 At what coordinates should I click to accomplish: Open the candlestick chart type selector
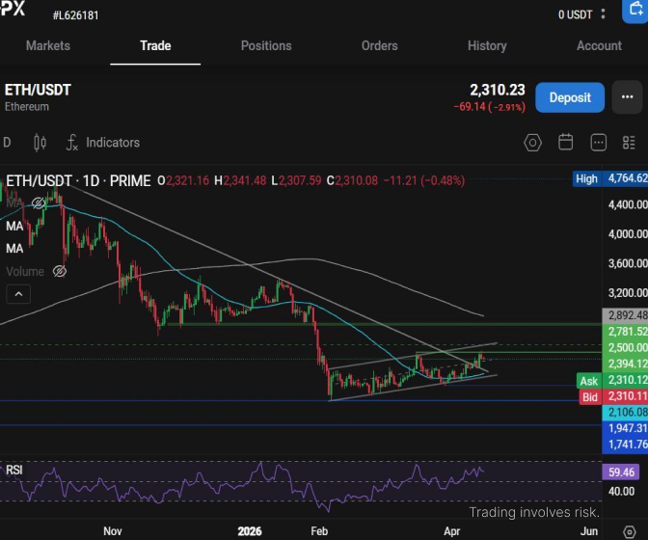40,143
